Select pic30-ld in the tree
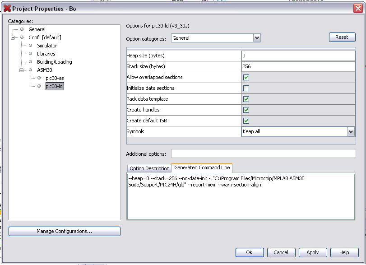 pos(55,86)
